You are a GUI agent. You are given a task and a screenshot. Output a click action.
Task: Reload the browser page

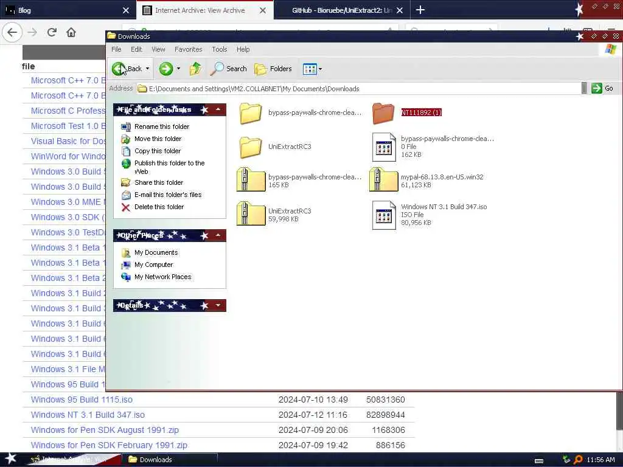(52, 33)
